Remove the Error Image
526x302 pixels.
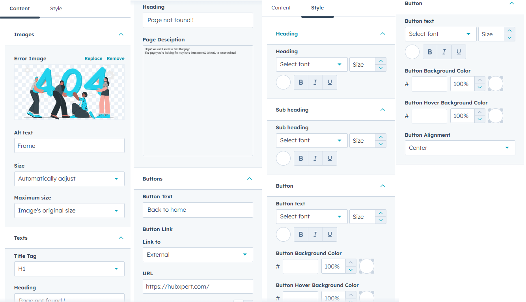pos(116,58)
